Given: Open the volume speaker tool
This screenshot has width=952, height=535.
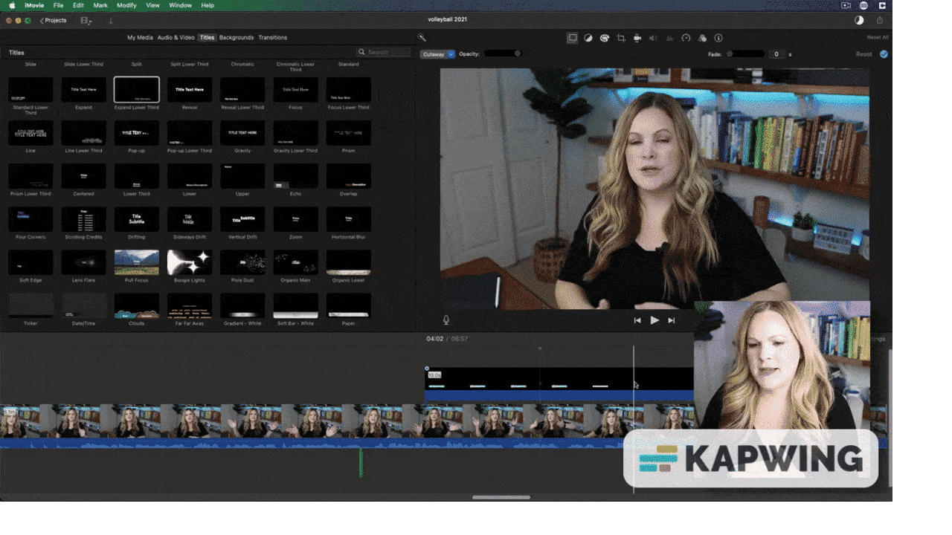Looking at the screenshot, I should tap(653, 38).
